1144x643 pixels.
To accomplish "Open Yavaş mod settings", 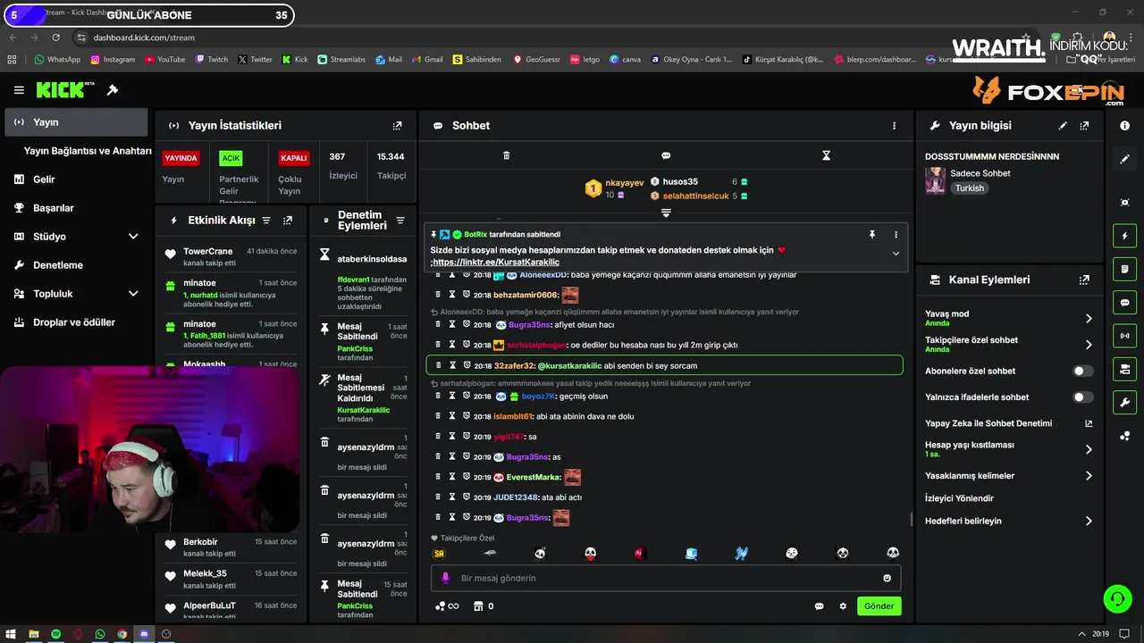I will [1008, 318].
